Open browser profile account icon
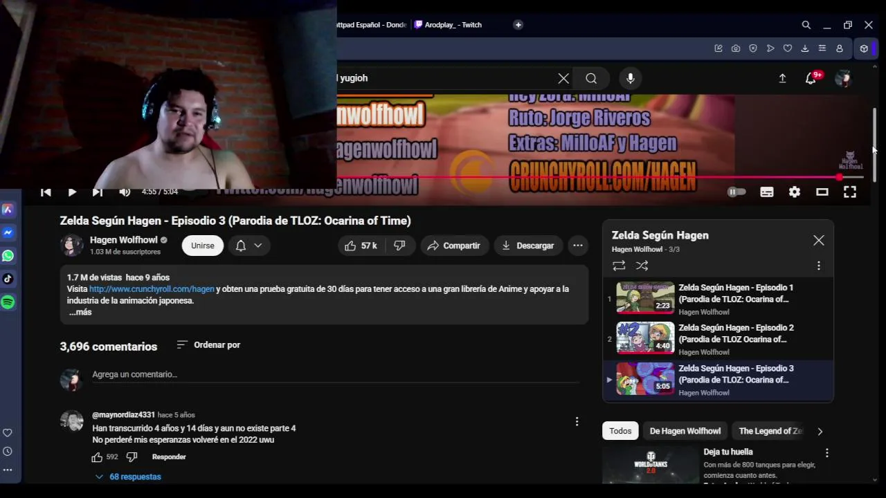 pyautogui.click(x=840, y=48)
